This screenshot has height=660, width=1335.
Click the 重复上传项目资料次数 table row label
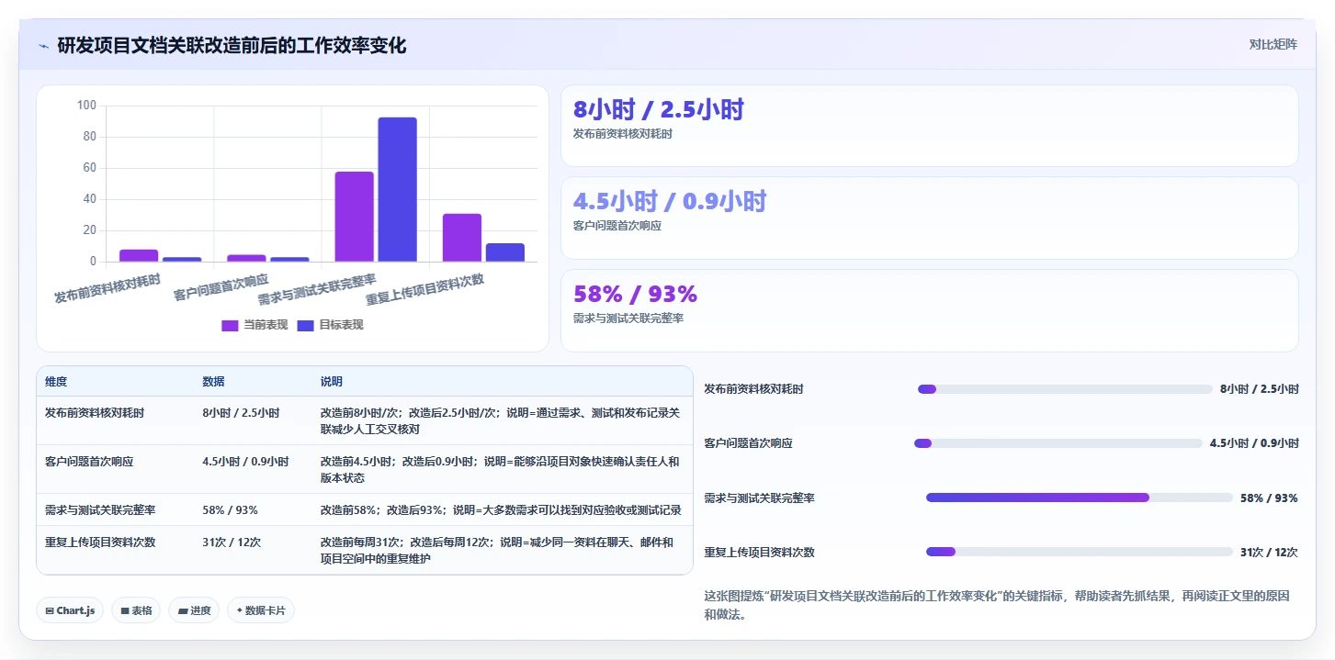coord(100,543)
